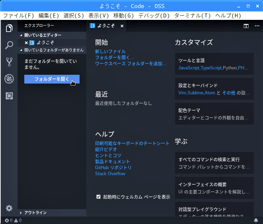This screenshot has width=263, height=224.
Task: Click the warnings triangle in status bar
Action: (16, 220)
